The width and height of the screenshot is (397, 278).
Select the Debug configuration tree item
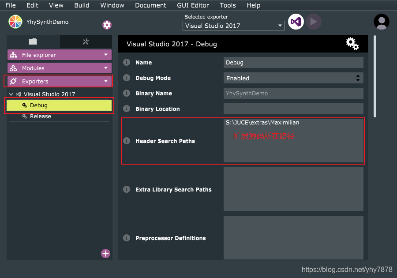(x=59, y=105)
